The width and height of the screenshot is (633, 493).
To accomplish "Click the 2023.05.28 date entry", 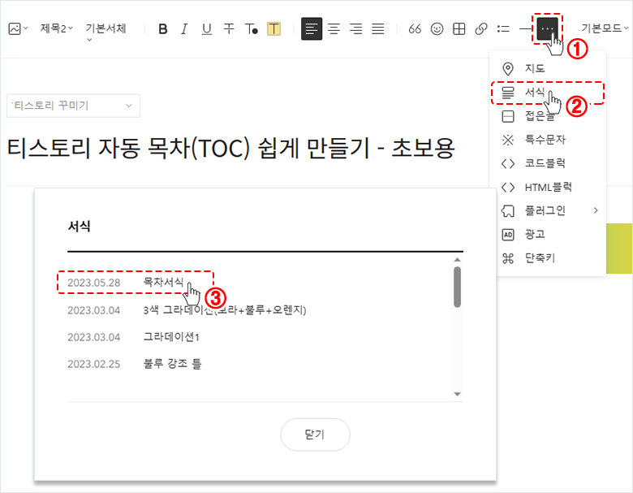I will click(x=93, y=283).
